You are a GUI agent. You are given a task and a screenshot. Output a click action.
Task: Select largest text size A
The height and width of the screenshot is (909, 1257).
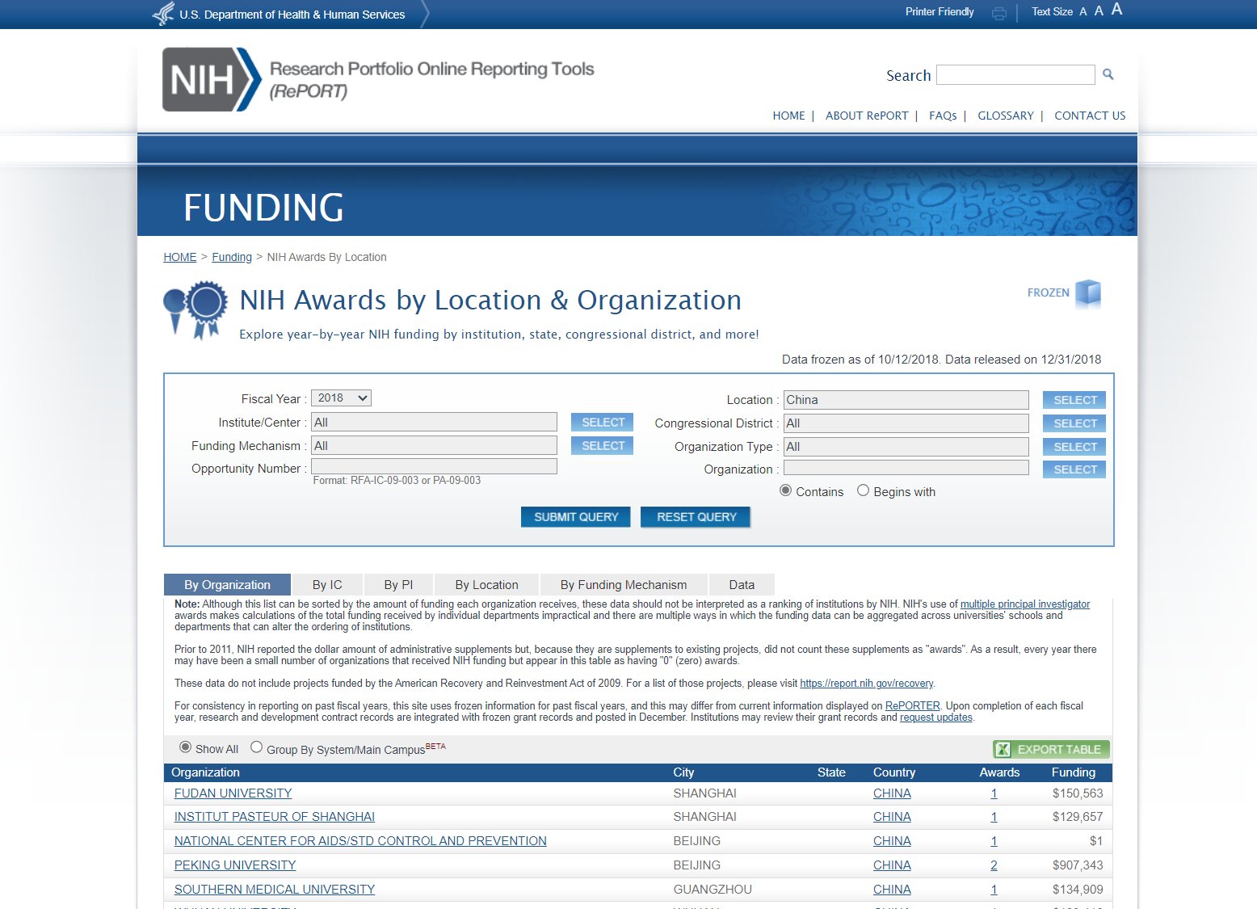(x=1116, y=10)
